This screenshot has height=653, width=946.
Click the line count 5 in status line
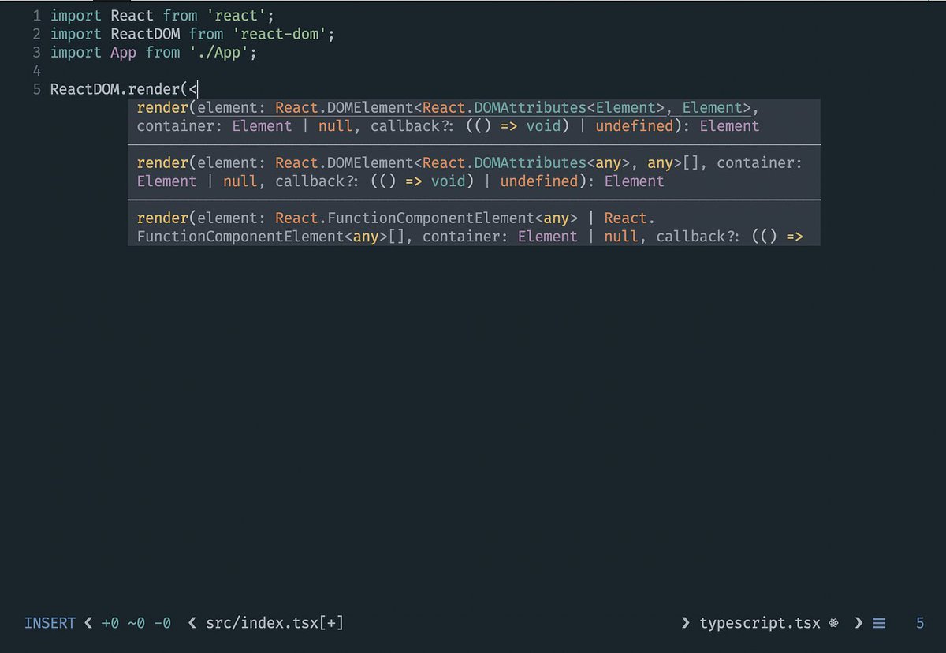tap(919, 623)
